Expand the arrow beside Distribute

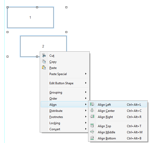[86, 110]
